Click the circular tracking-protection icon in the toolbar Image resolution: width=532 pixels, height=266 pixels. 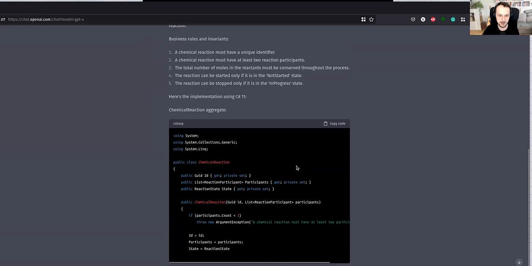click(x=423, y=19)
